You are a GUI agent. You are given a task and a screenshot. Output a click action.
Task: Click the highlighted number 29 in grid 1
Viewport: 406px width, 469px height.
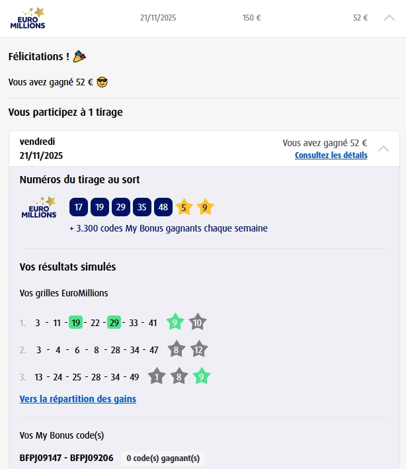pyautogui.click(x=114, y=323)
